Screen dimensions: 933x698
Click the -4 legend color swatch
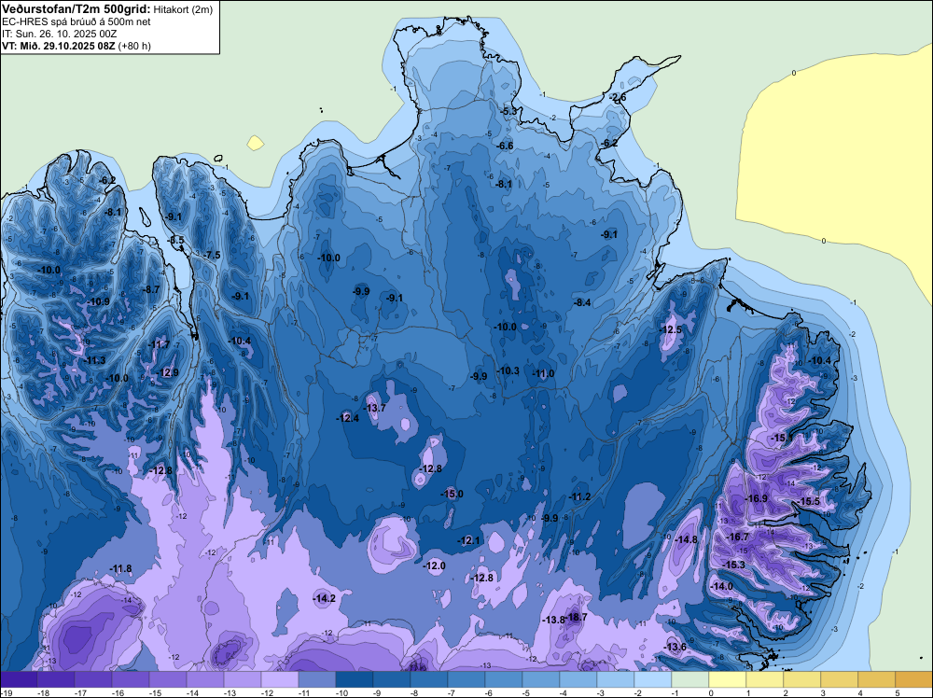[578, 679]
